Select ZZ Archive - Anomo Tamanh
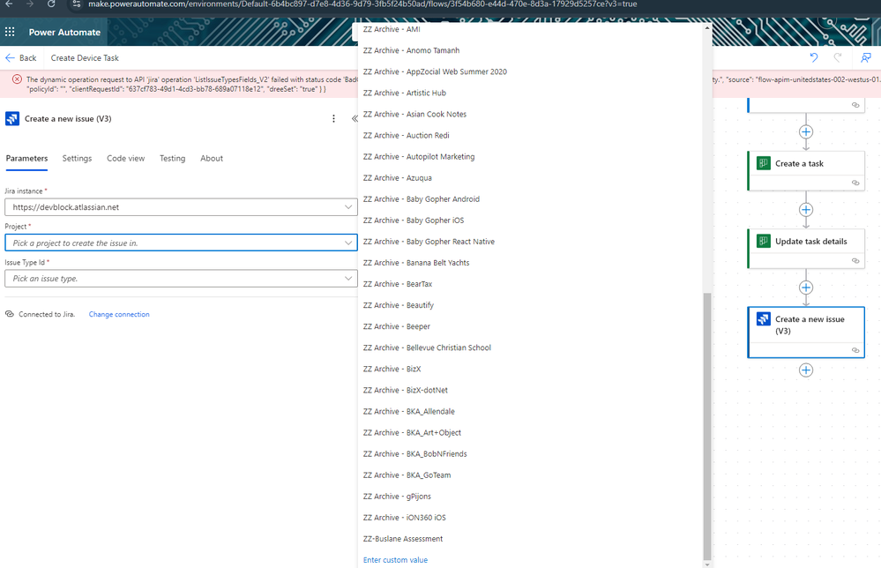881x568 pixels. pyautogui.click(x=411, y=50)
